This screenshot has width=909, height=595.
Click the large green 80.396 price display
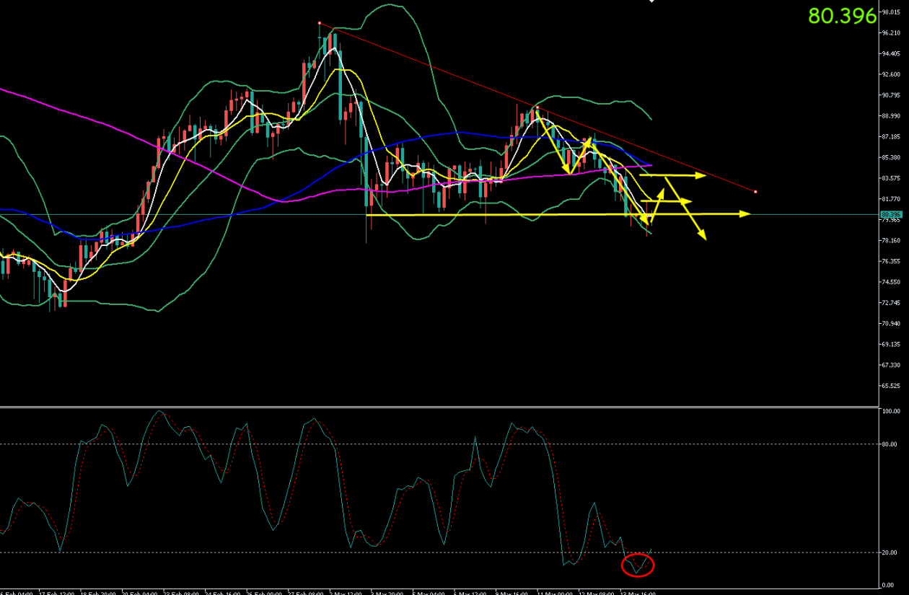(842, 16)
